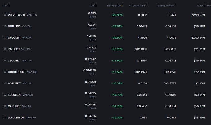The width and height of the screenshot is (211, 125).
Task: Click the 0.421 24h low value
Action: click(172, 15)
